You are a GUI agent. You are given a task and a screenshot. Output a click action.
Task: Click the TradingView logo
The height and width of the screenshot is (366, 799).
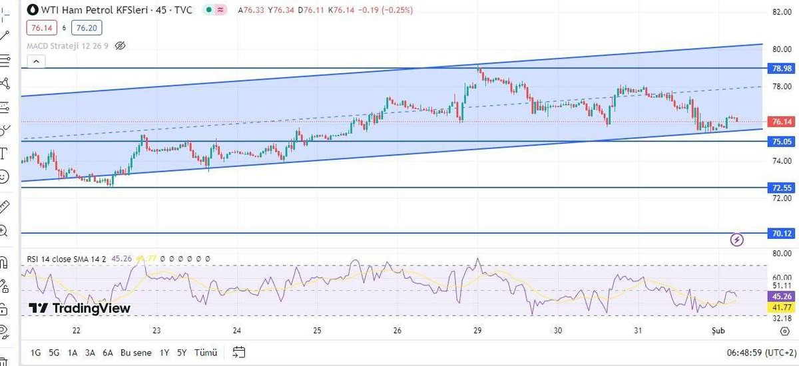click(80, 309)
